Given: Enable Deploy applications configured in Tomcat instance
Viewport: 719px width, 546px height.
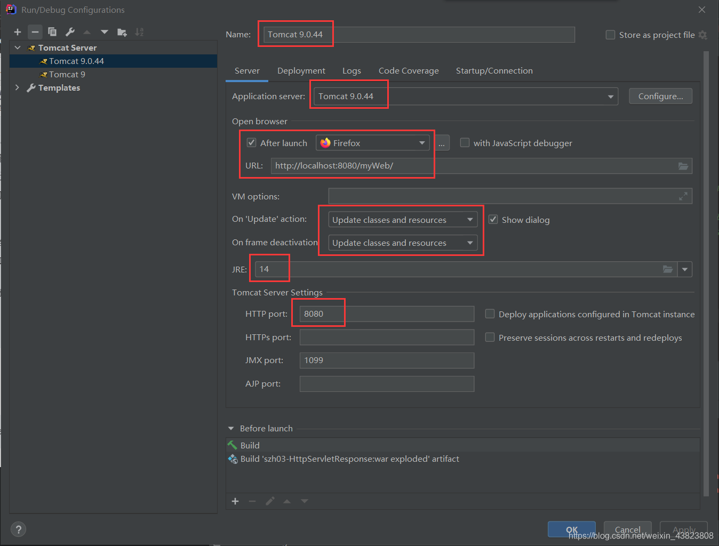Looking at the screenshot, I should (x=490, y=314).
